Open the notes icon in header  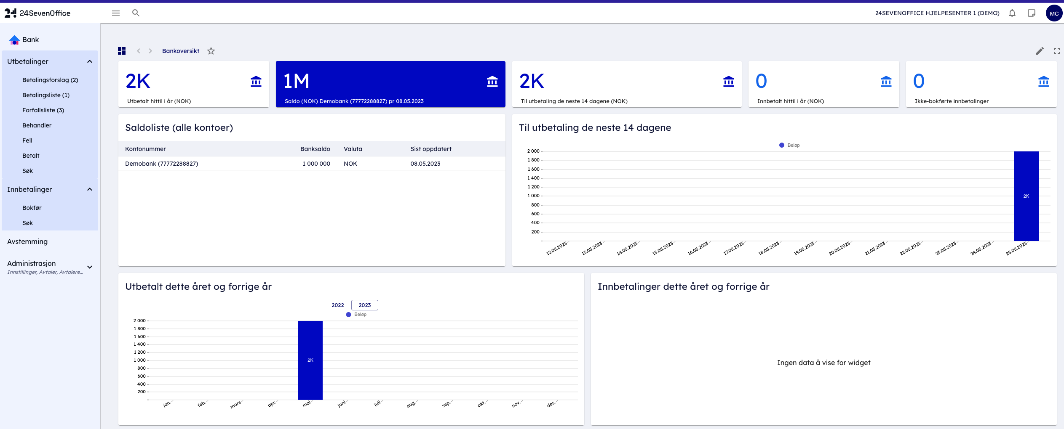1032,13
